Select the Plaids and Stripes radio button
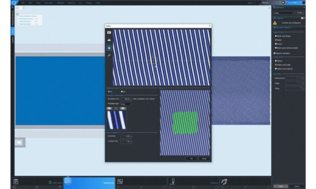This screenshot has width=316, height=189. click(276, 36)
